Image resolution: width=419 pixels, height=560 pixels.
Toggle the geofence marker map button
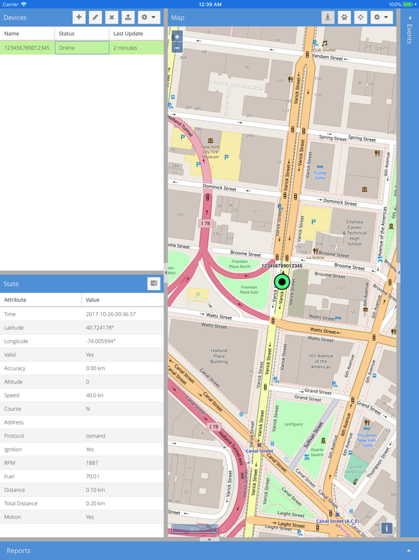click(x=327, y=17)
